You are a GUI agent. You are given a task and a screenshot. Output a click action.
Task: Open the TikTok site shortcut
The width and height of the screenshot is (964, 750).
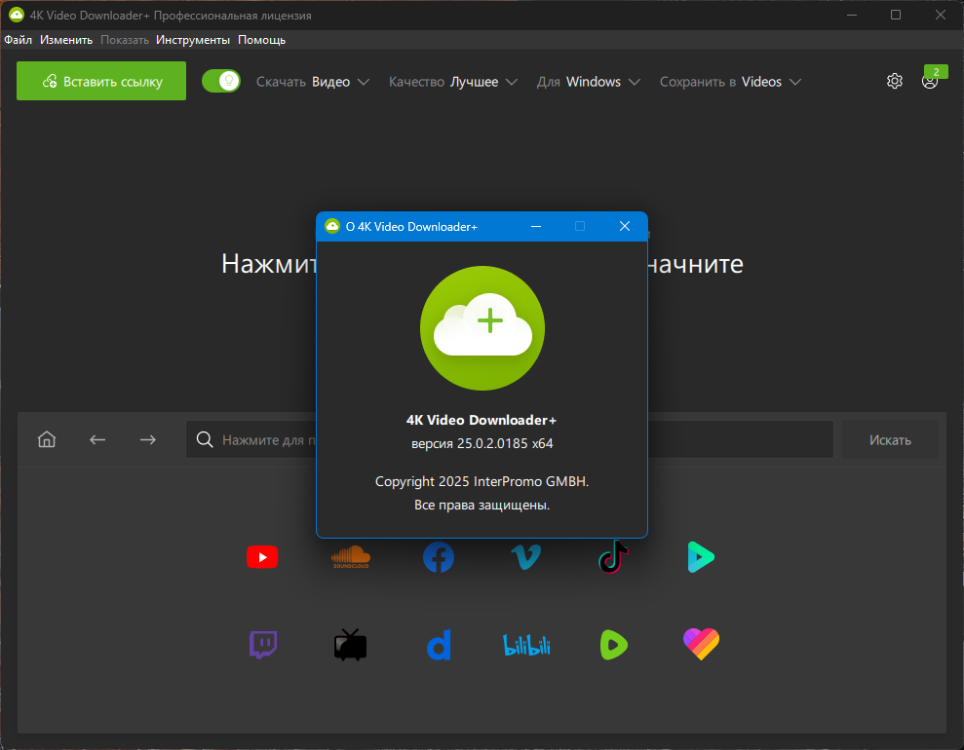tap(613, 556)
